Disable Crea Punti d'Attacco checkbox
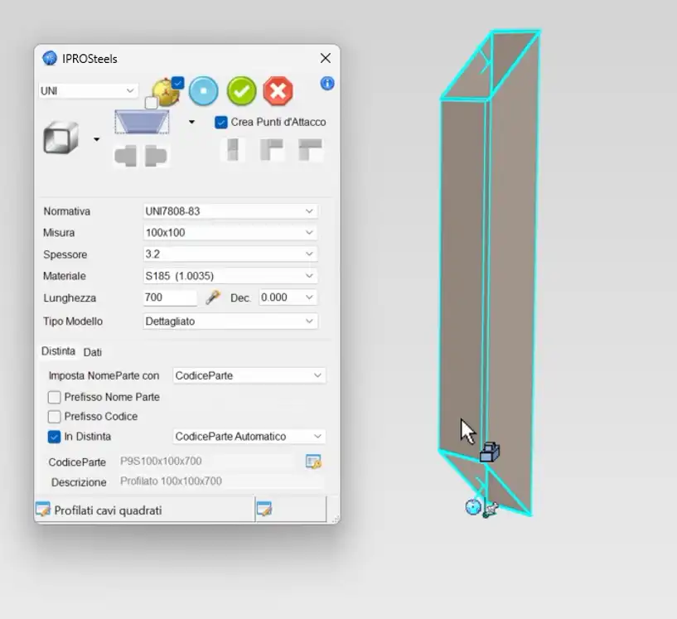Image resolution: width=677 pixels, height=619 pixels. [x=221, y=122]
